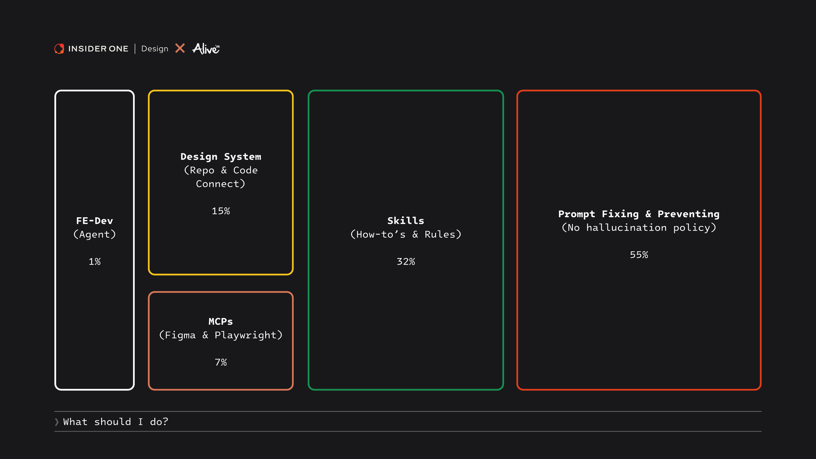Click the Insider One logo icon

[x=59, y=49]
